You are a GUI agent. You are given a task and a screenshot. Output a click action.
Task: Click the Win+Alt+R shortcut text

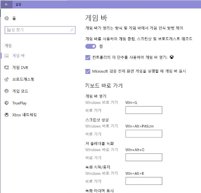pyautogui.click(x=135, y=173)
